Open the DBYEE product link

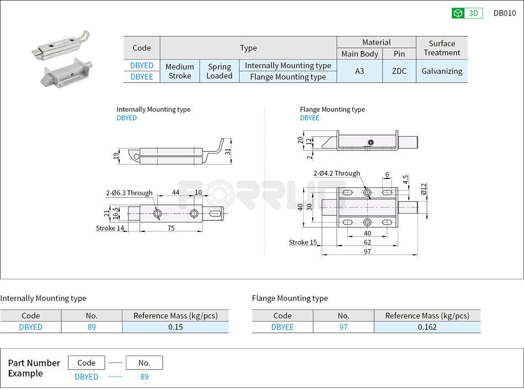pyautogui.click(x=142, y=77)
